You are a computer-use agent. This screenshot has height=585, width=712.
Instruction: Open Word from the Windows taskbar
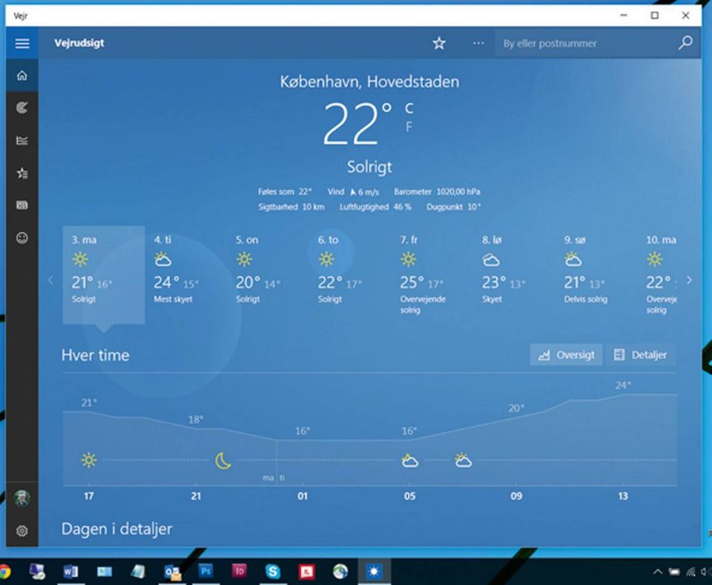pyautogui.click(x=70, y=571)
